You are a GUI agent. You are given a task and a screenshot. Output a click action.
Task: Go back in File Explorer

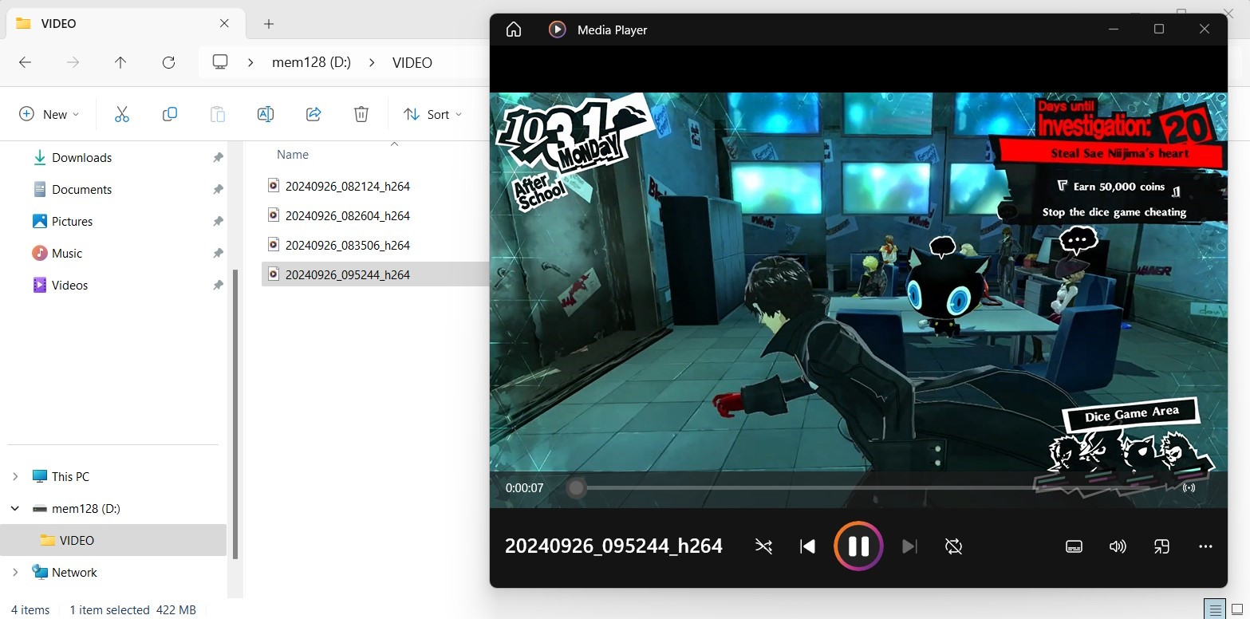click(25, 62)
